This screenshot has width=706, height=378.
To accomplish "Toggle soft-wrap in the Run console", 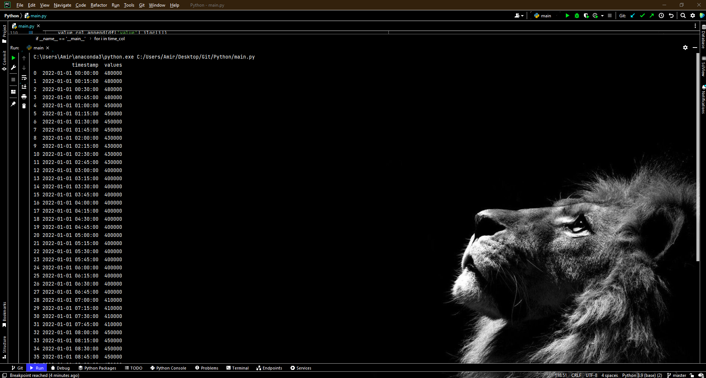I will pos(24,77).
